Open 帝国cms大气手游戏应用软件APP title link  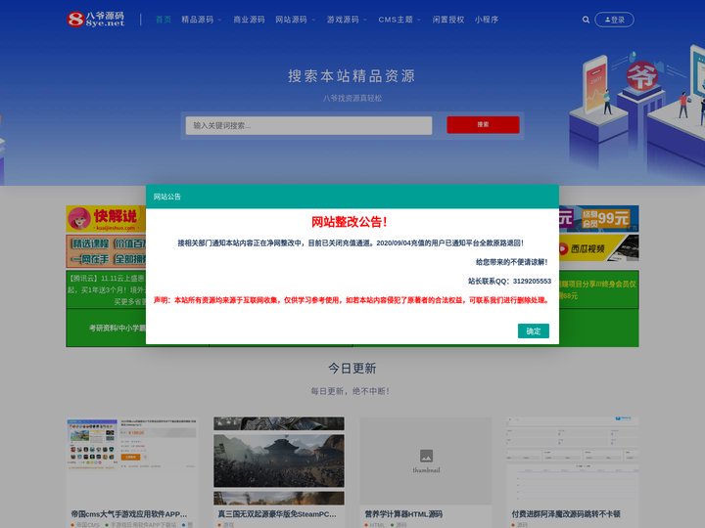coord(128,514)
